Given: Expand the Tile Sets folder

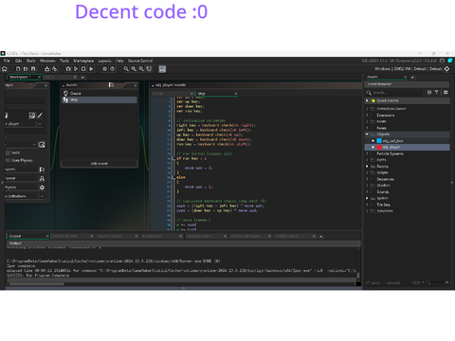Looking at the screenshot, I should pyautogui.click(x=367, y=205).
